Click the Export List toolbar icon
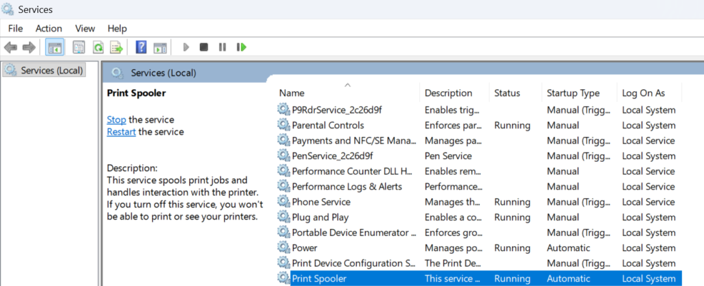 [x=117, y=47]
